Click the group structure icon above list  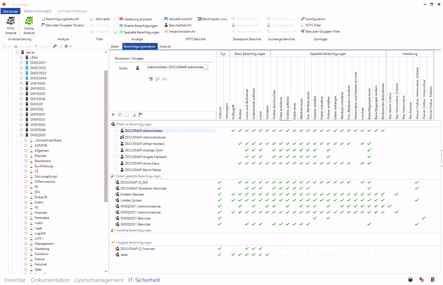[x=140, y=115]
